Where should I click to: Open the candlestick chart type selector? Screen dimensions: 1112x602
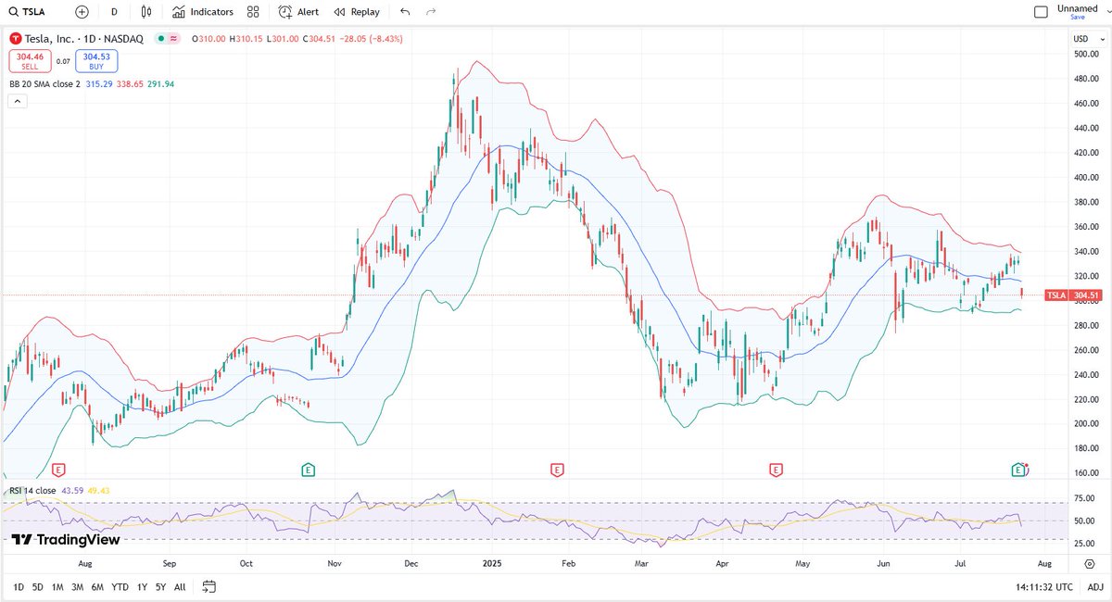(146, 12)
